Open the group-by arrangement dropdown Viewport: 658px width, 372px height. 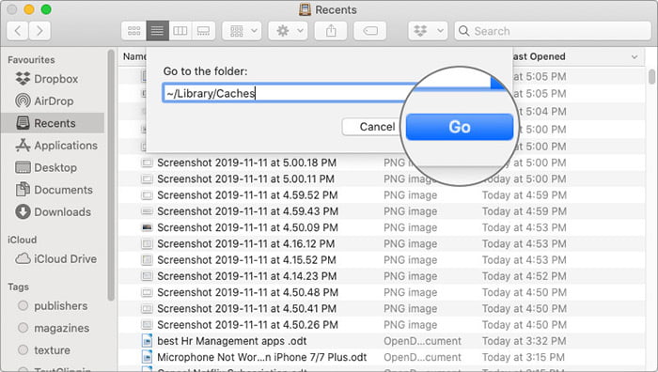[x=243, y=31]
